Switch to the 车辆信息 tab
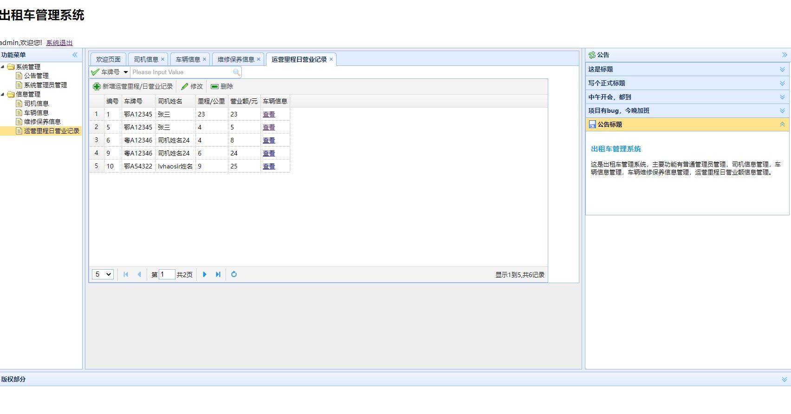Screen dimensions: 791x414 pyautogui.click(x=188, y=59)
